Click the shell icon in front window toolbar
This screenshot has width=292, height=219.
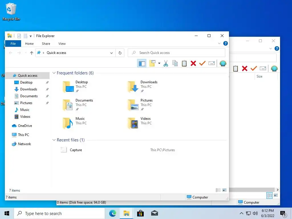tap(223, 63)
